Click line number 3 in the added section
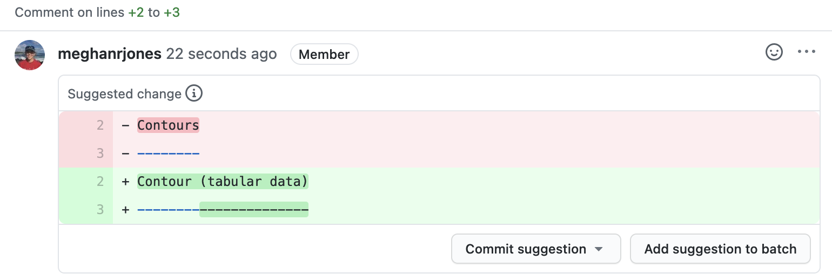 click(x=100, y=210)
